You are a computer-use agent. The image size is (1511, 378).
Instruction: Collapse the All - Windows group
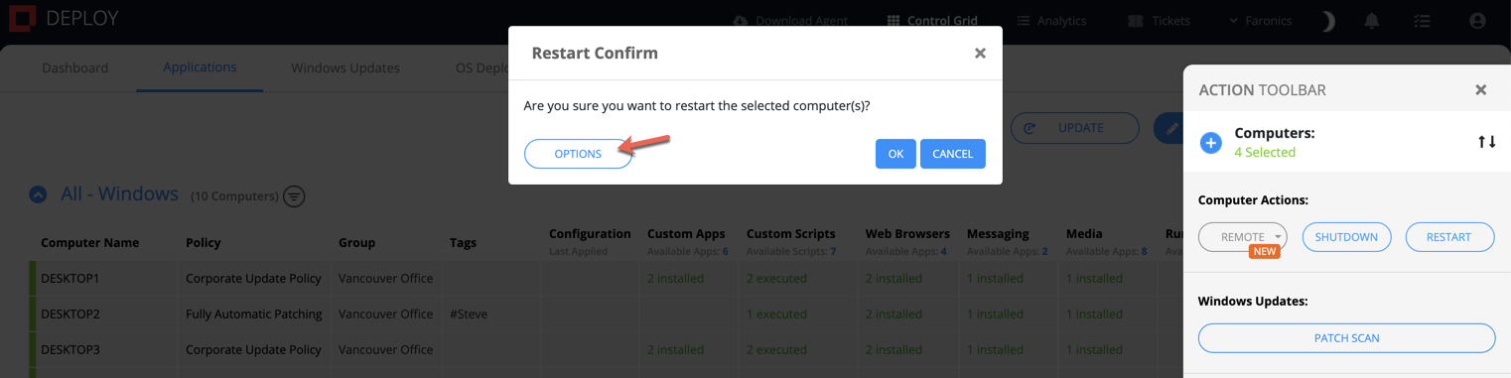click(x=38, y=194)
